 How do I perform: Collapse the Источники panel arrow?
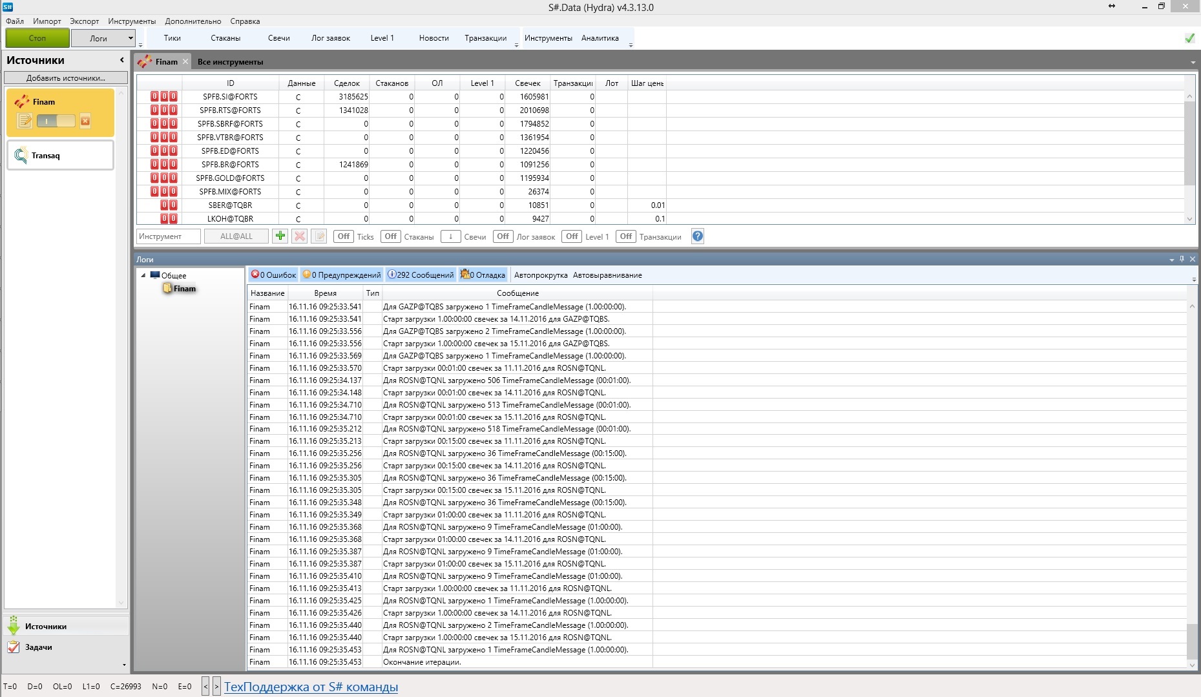[x=121, y=60]
